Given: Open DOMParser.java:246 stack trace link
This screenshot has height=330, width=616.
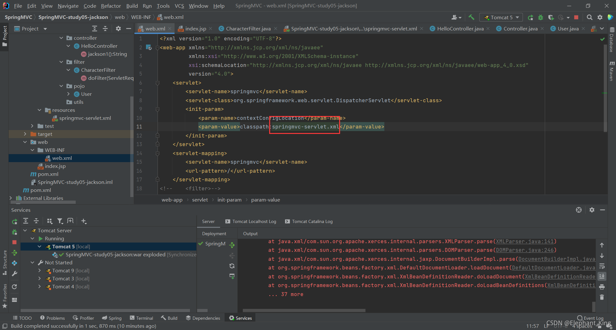Looking at the screenshot, I should coord(525,250).
